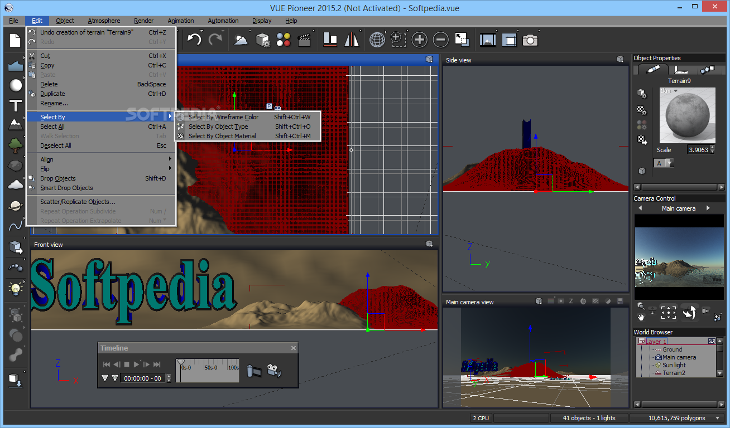Click the frame camera target icon

tap(669, 313)
